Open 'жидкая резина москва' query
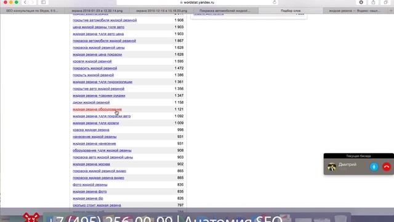 tap(91, 164)
